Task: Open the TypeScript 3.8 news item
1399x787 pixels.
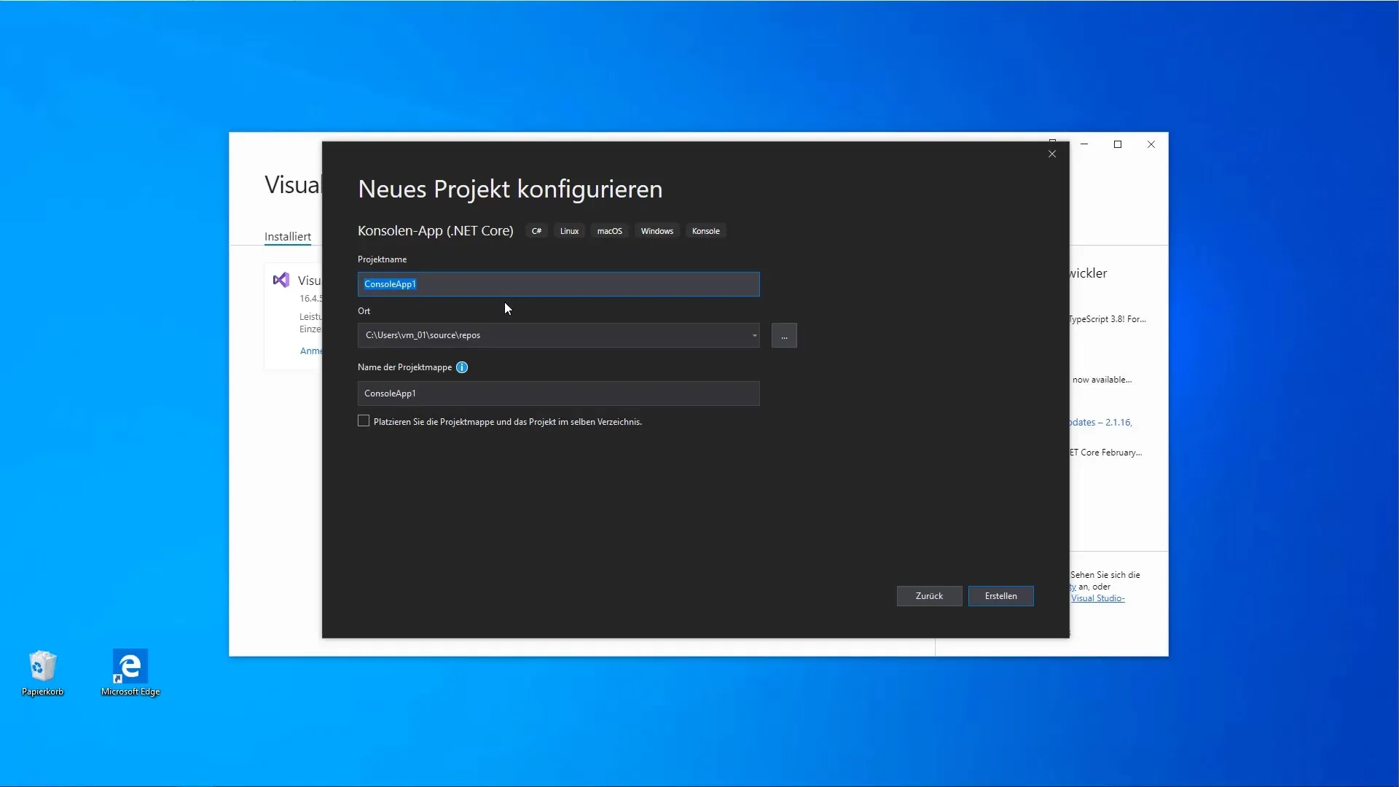Action: (x=1108, y=319)
